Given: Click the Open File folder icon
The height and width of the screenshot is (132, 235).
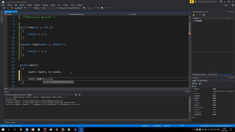Looking at the screenshot, I should 16,8.
